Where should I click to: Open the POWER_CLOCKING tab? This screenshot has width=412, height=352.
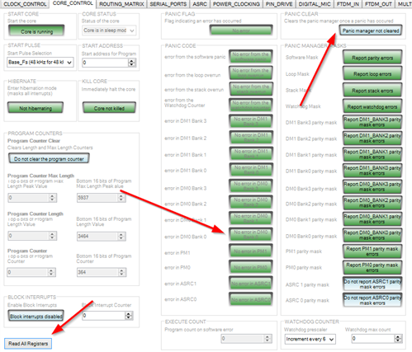point(236,4)
